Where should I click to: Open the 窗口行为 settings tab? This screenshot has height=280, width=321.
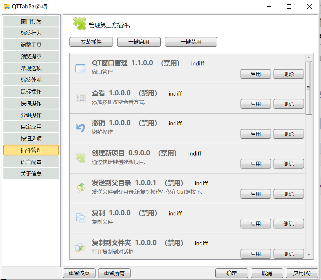coord(31,21)
